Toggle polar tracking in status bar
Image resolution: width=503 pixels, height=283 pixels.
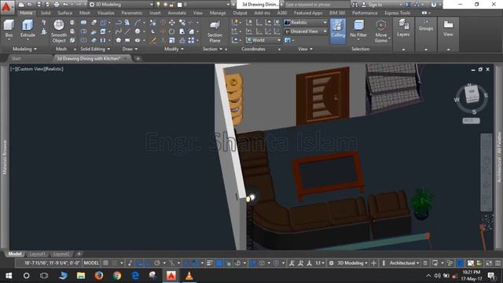tap(157, 263)
